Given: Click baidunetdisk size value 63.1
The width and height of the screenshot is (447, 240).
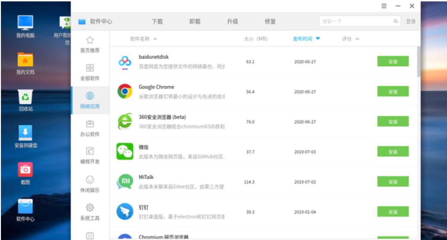Looking at the screenshot, I should 250,62.
